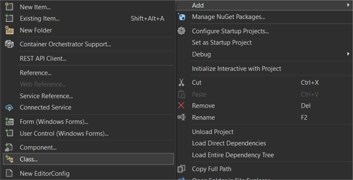This screenshot has width=353, height=180.
Task: Click the New Item icon
Action: tap(9, 7)
